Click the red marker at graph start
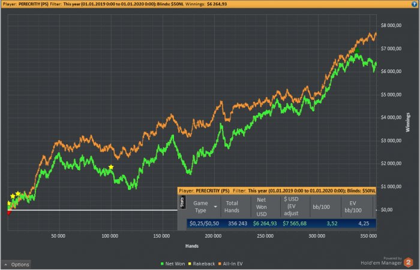Screen dimensions: 420x270 (x=9, y=213)
